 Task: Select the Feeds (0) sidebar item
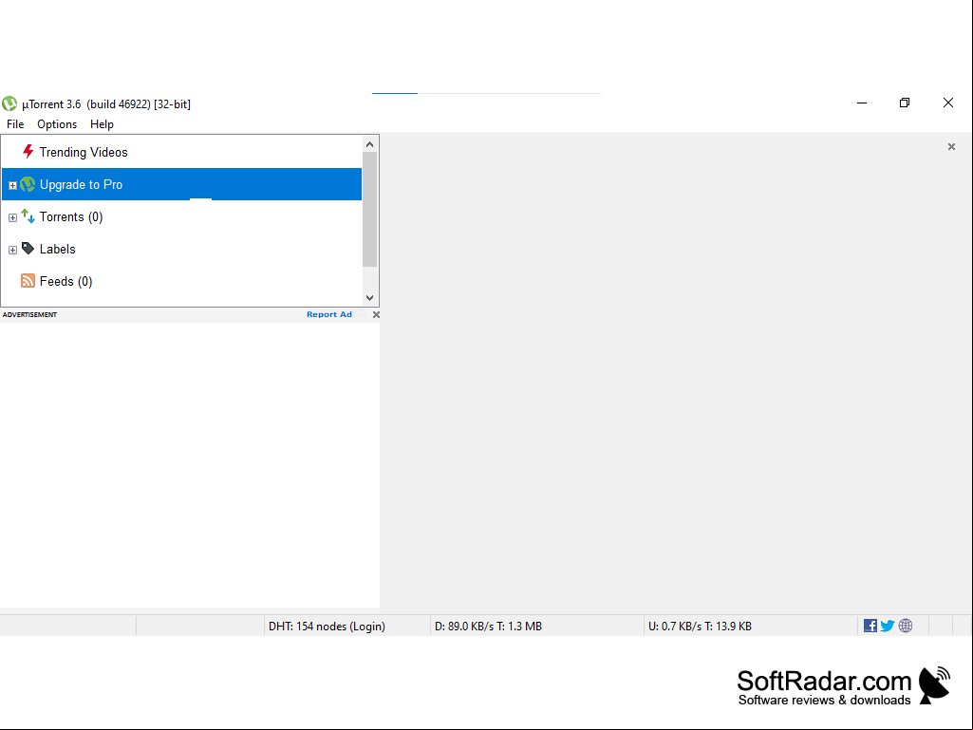(182, 281)
